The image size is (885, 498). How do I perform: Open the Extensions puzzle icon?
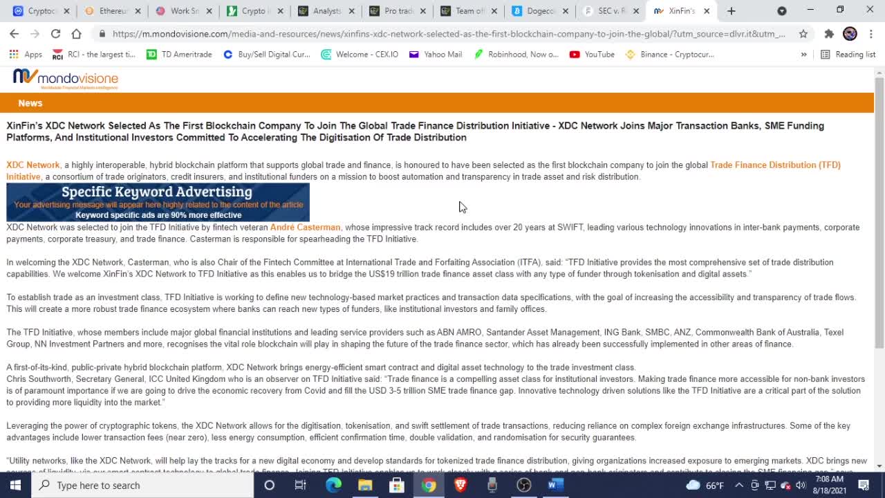click(829, 33)
